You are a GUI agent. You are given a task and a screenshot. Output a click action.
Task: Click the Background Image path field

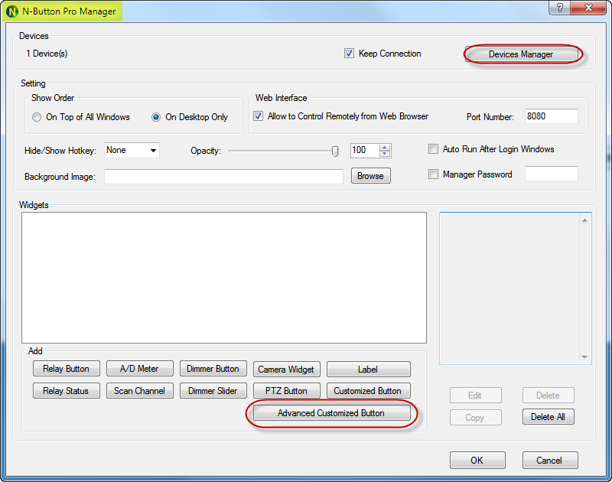[x=223, y=177]
